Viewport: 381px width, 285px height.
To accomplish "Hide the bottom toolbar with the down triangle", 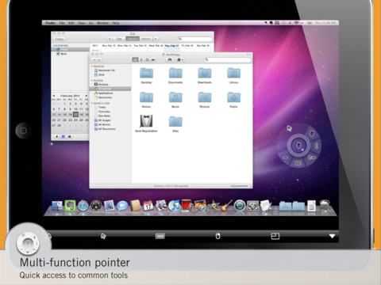I will 332,236.
